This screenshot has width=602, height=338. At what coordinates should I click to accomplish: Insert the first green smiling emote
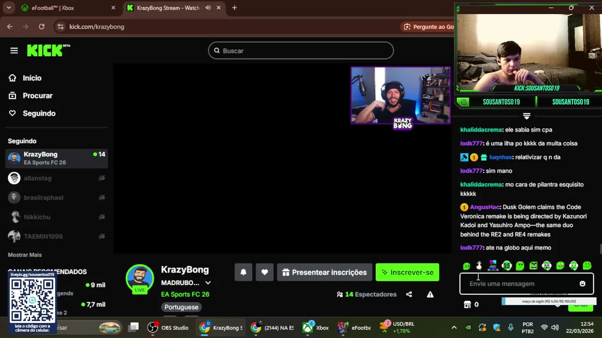466,266
